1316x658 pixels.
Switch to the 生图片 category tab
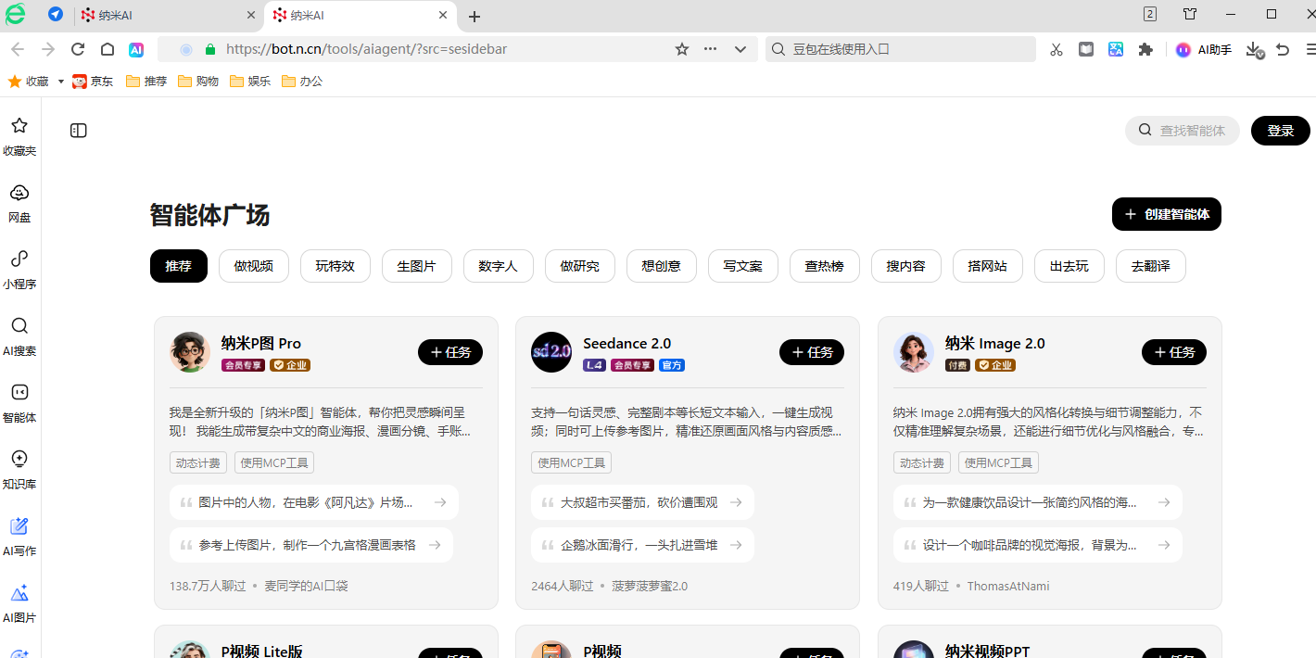pyautogui.click(x=416, y=266)
